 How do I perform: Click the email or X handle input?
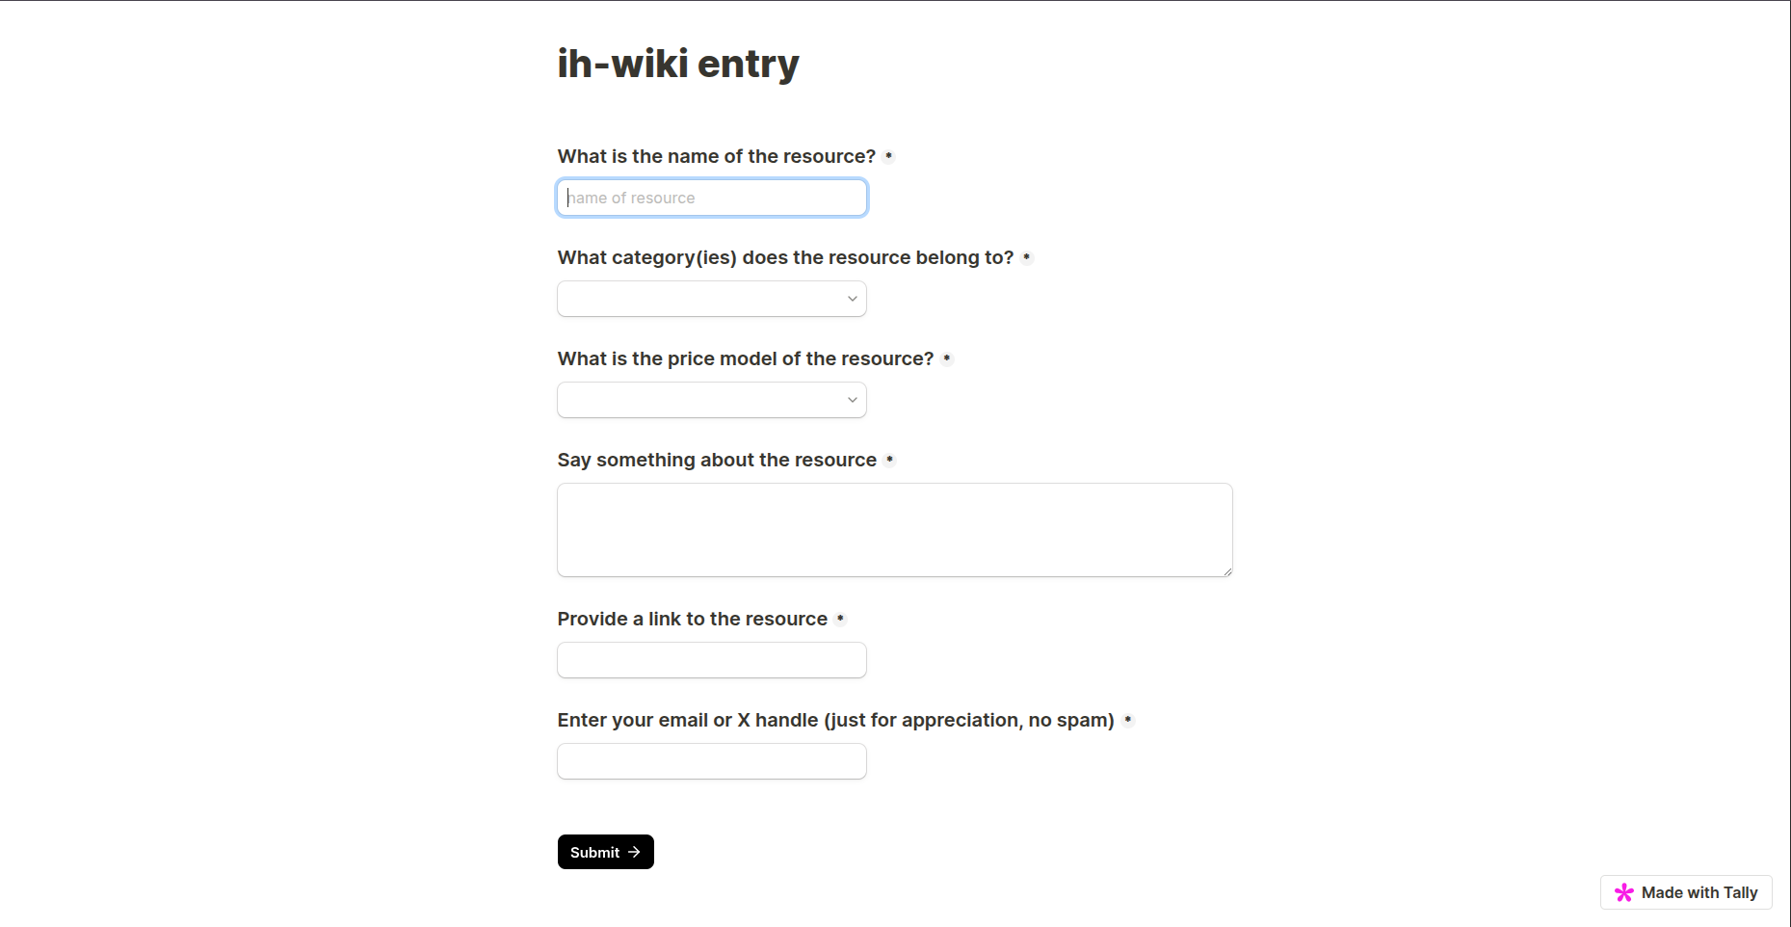tap(711, 761)
